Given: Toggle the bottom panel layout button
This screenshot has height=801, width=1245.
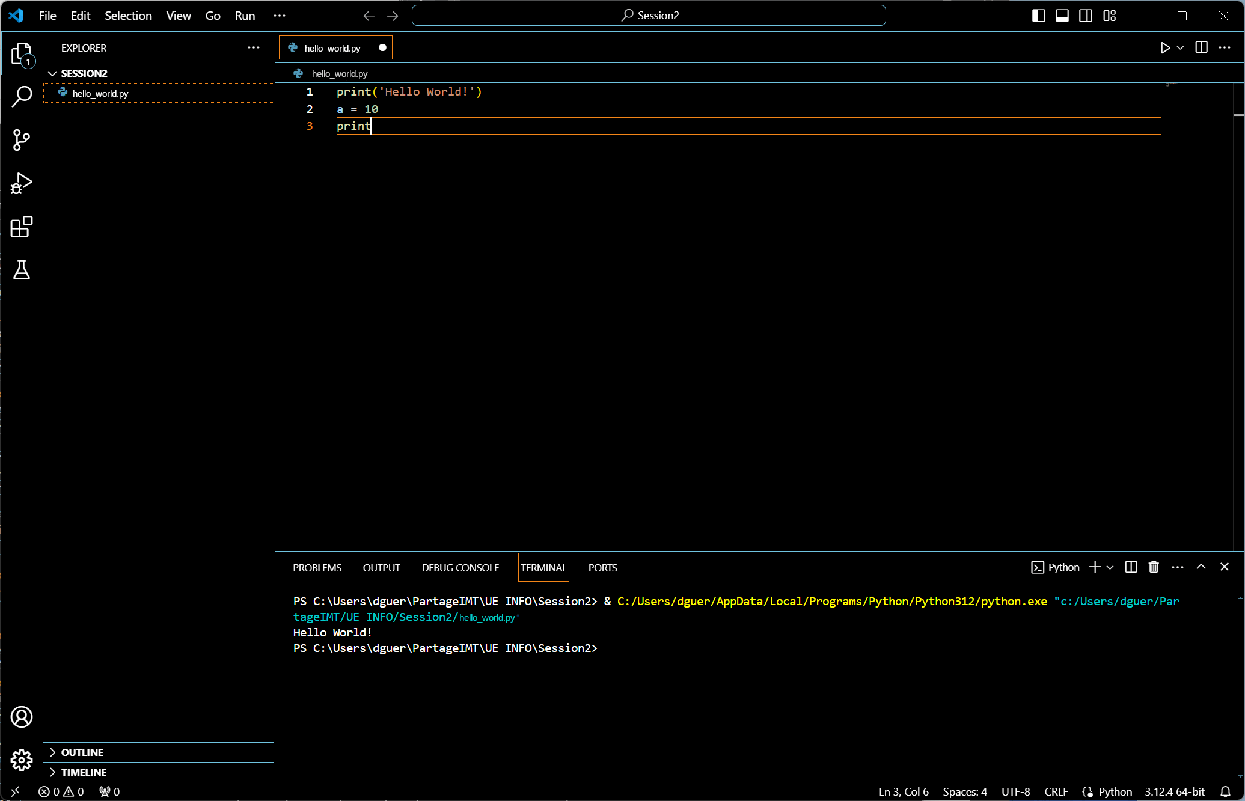Looking at the screenshot, I should coord(1062,16).
